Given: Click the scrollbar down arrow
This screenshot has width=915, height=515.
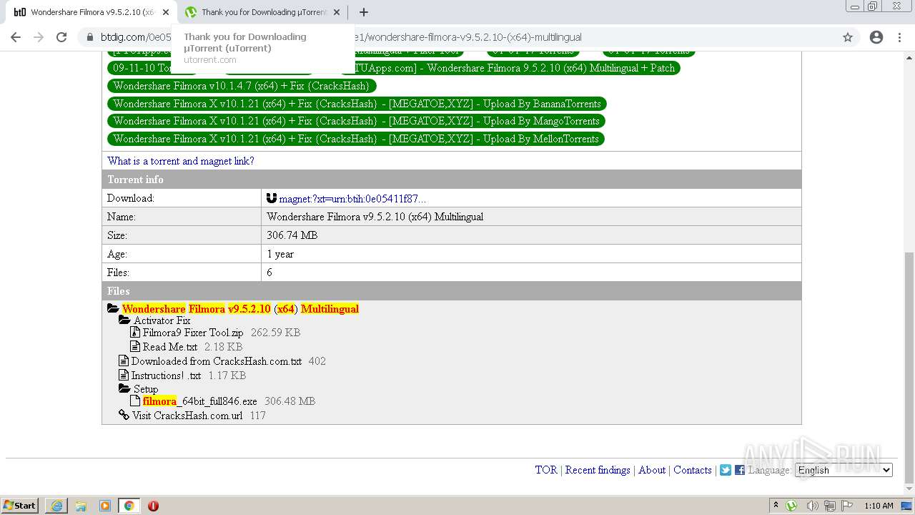Looking at the screenshot, I should point(909,490).
